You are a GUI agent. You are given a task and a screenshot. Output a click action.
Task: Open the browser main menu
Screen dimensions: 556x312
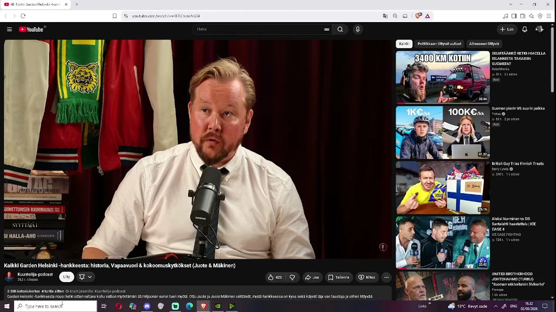pyautogui.click(x=549, y=16)
